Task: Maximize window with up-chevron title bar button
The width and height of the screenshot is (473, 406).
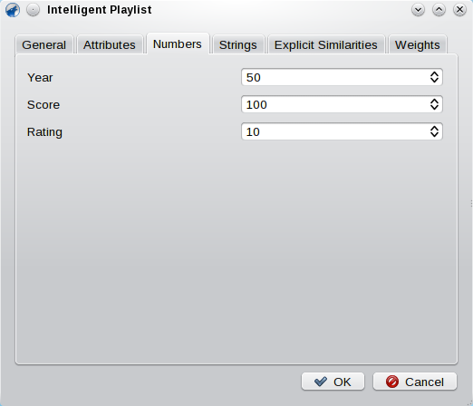Action: 439,10
